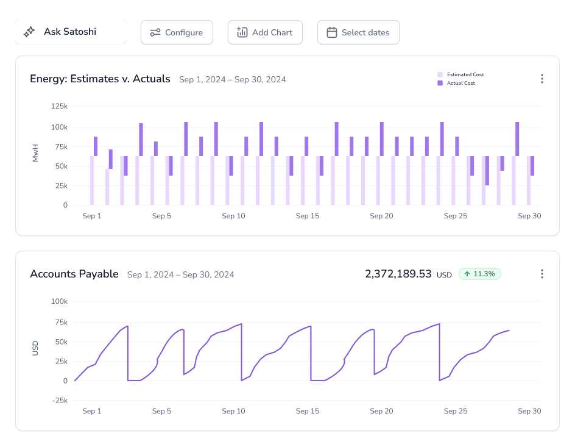The image size is (561, 433).
Task: Click the Sep 15 label on Accounts Payable chart
Action: [308, 411]
